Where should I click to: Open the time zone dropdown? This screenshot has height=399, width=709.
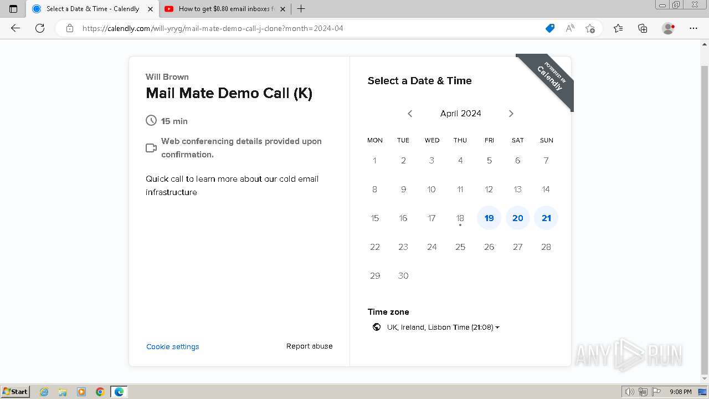pyautogui.click(x=443, y=328)
